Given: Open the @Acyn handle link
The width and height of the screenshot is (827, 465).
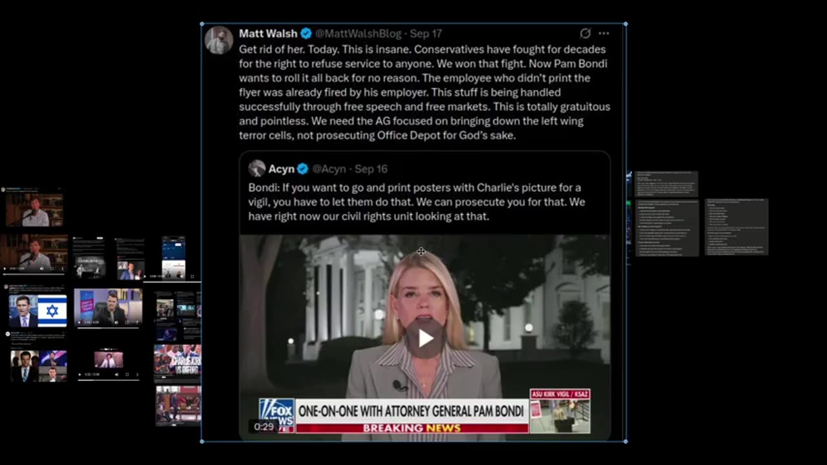Looking at the screenshot, I should coord(329,169).
